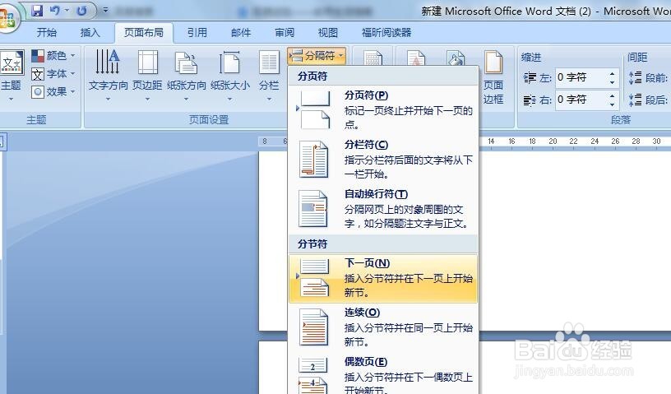Screen dimensions: 671x394
Task: Save document via quick access floppy icon
Action: [37, 10]
